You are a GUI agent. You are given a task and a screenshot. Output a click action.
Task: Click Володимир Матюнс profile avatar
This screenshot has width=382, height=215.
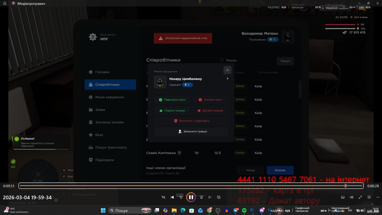288,37
